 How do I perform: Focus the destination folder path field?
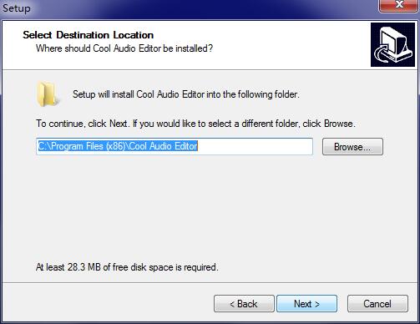[x=175, y=146]
